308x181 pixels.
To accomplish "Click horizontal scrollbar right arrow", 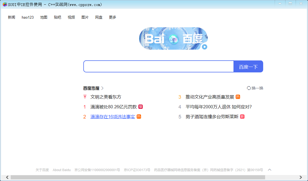I will pos(301,177).
